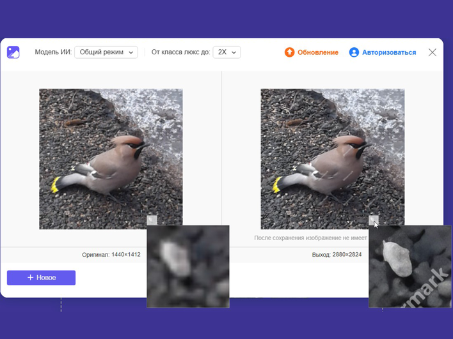Click the После сохранения изображение notice text
The width and height of the screenshot is (453, 339).
point(310,238)
